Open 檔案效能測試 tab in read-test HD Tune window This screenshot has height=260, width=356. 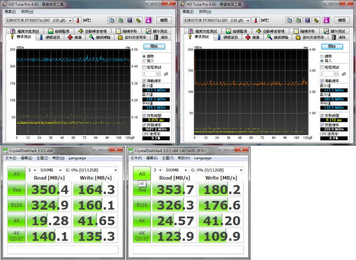pos(25,31)
